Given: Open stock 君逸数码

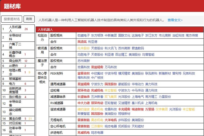Looking at the screenshot, I should tap(138, 48).
